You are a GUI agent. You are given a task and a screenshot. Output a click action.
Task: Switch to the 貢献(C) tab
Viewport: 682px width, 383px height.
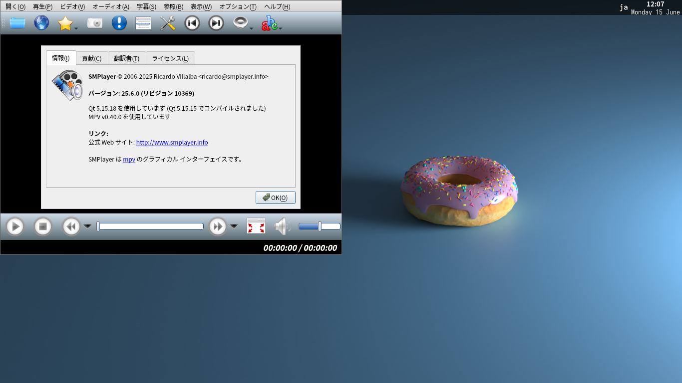pyautogui.click(x=92, y=58)
